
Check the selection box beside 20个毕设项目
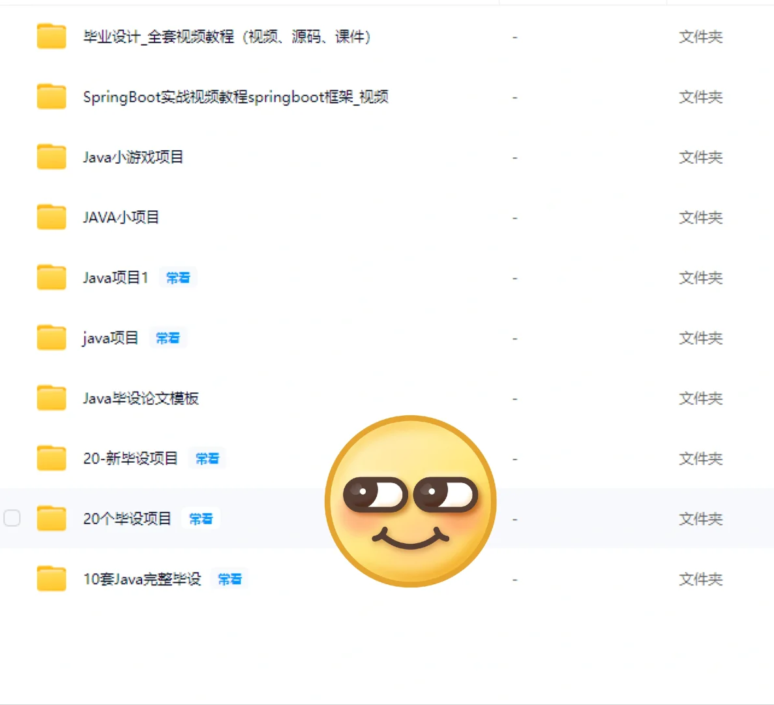(x=11, y=518)
